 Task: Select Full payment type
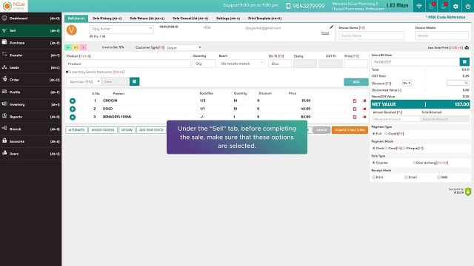tap(374, 134)
